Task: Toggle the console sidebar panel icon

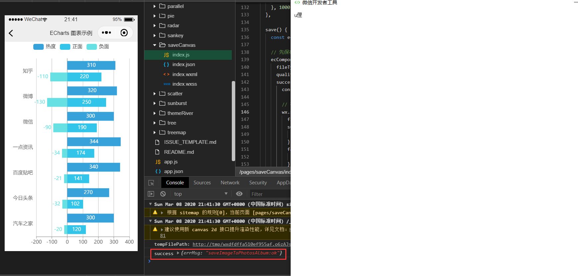Action: [x=151, y=194]
